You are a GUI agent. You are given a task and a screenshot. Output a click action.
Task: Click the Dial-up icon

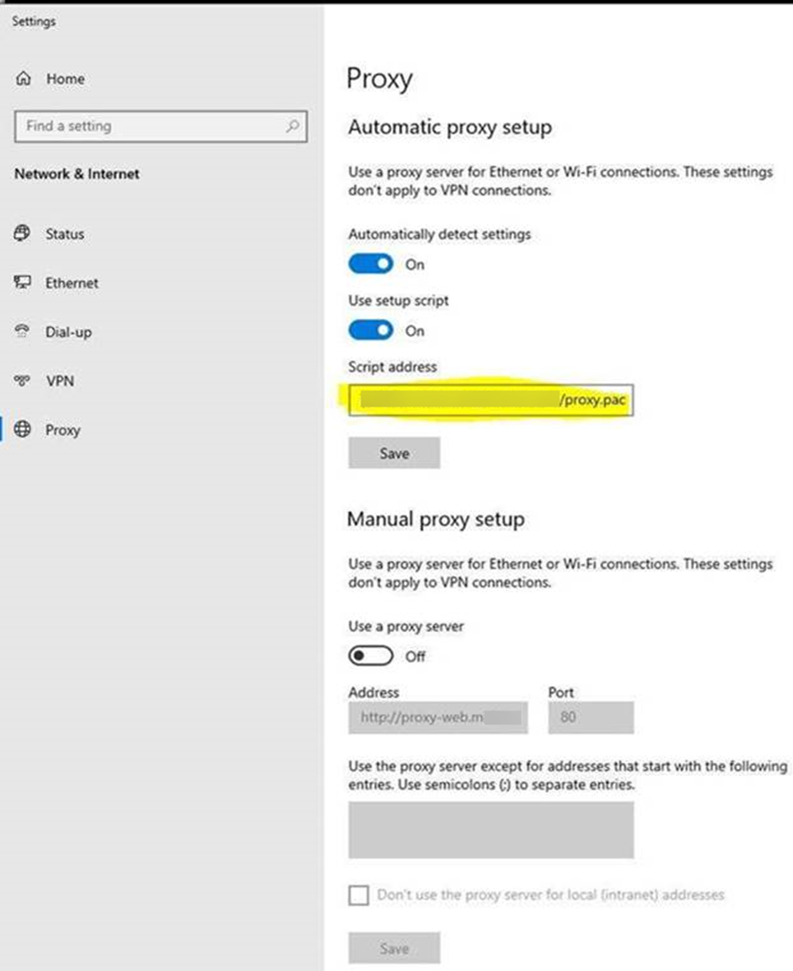tap(23, 332)
